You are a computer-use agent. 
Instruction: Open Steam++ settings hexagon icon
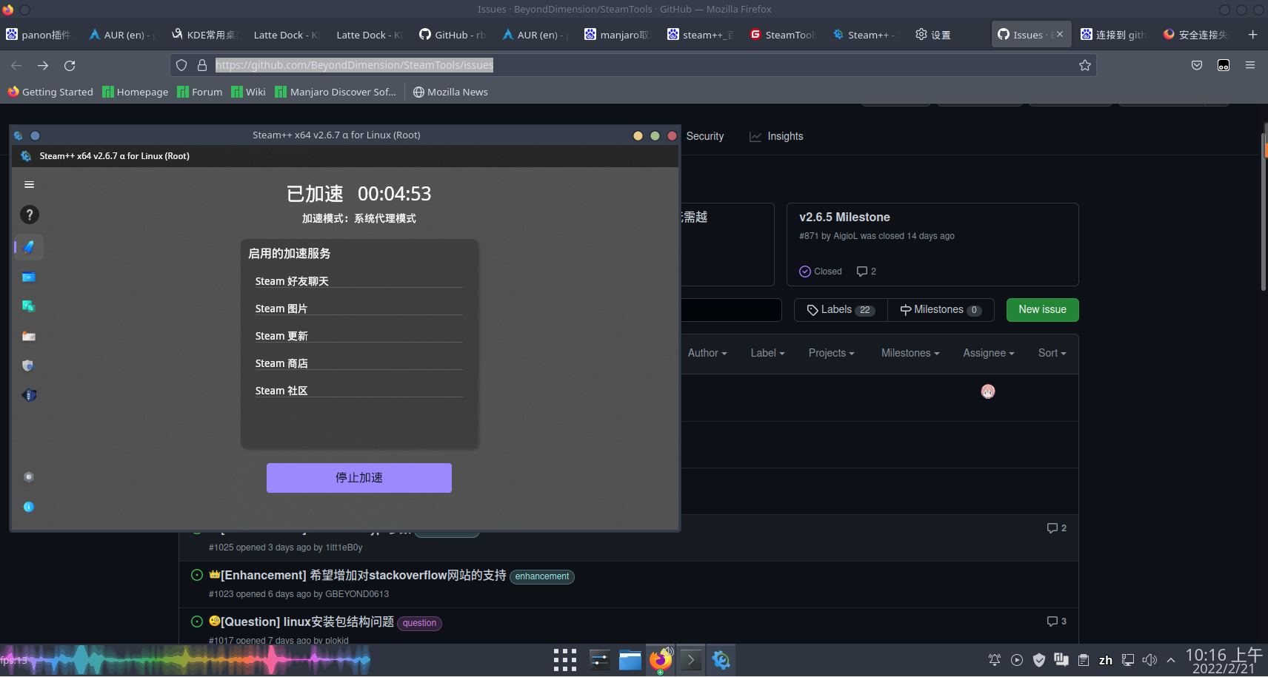point(29,477)
